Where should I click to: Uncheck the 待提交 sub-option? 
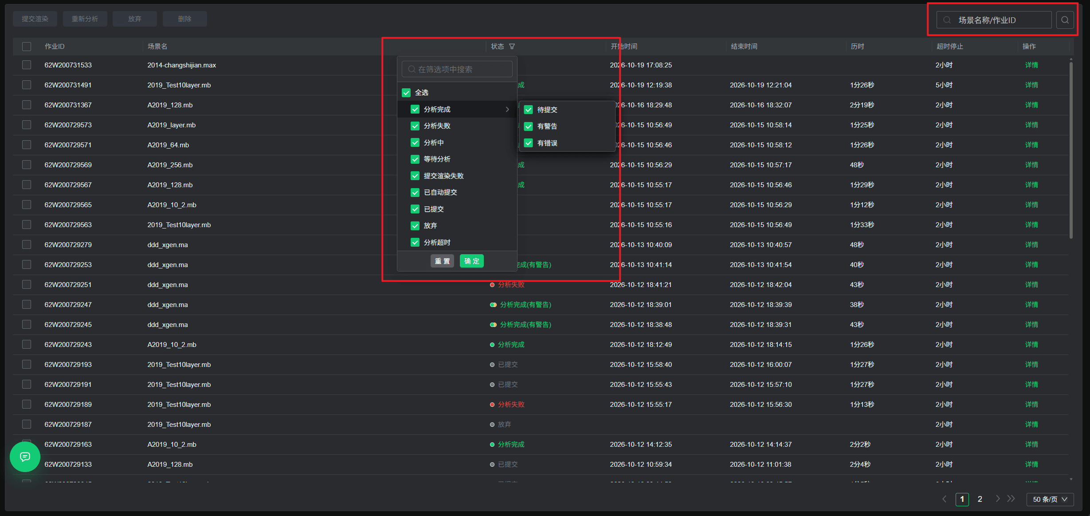(x=528, y=110)
